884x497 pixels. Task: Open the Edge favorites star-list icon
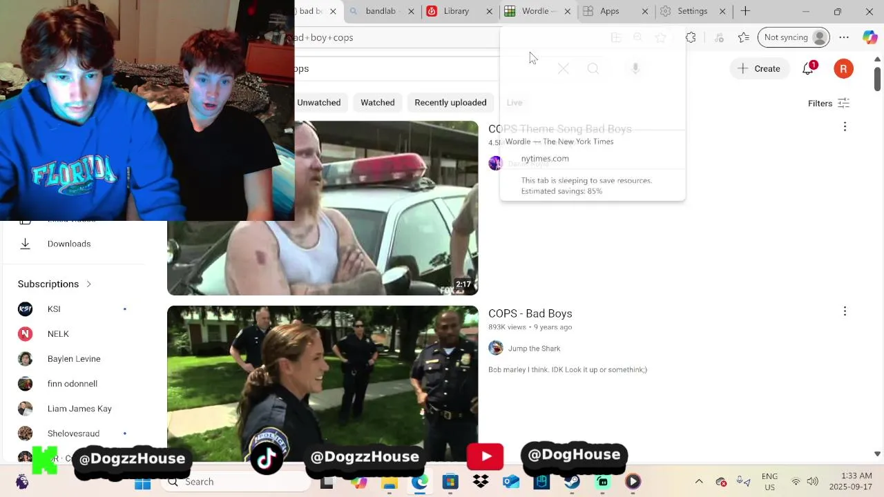(x=744, y=37)
